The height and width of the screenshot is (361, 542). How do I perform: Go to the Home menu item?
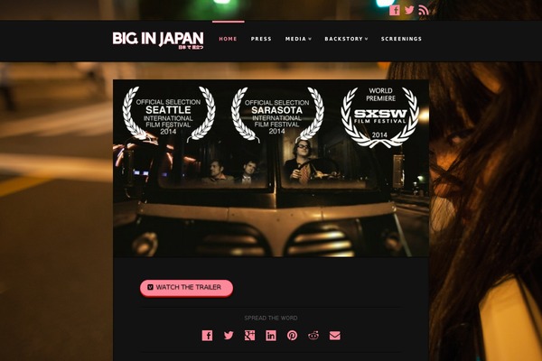pos(228,39)
